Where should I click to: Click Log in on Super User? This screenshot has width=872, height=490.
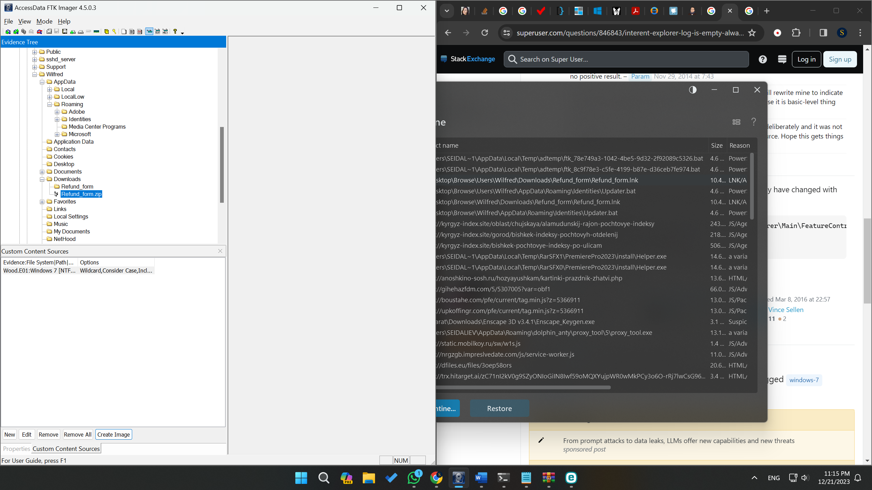click(806, 59)
